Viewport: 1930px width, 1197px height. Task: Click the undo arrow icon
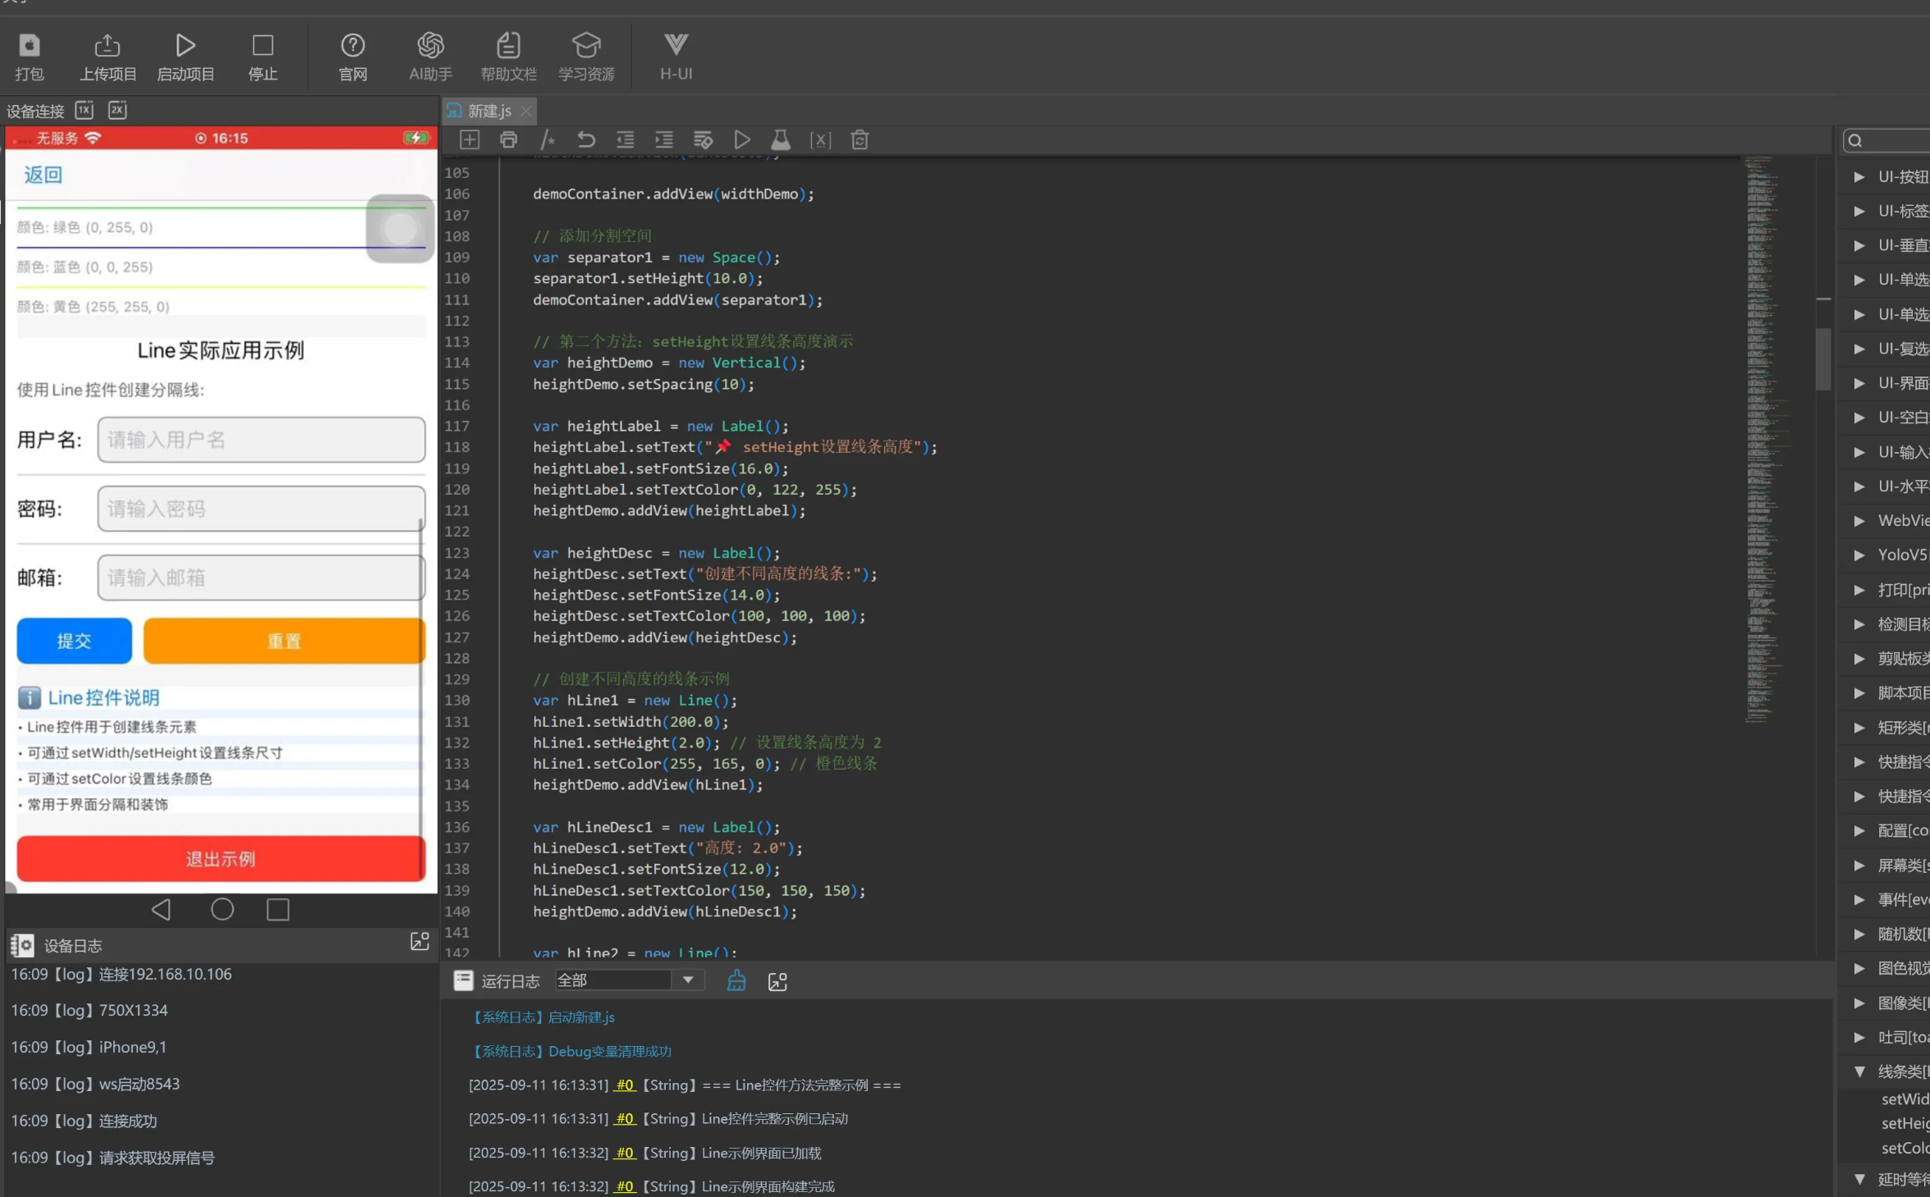pyautogui.click(x=586, y=140)
